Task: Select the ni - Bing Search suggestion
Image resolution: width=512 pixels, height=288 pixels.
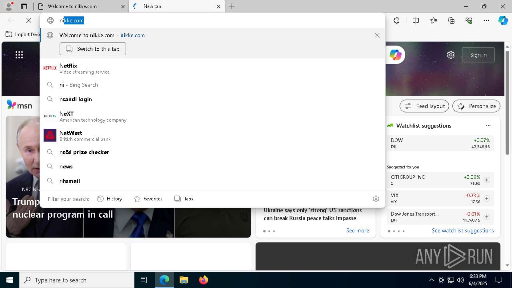Action: pos(212,85)
